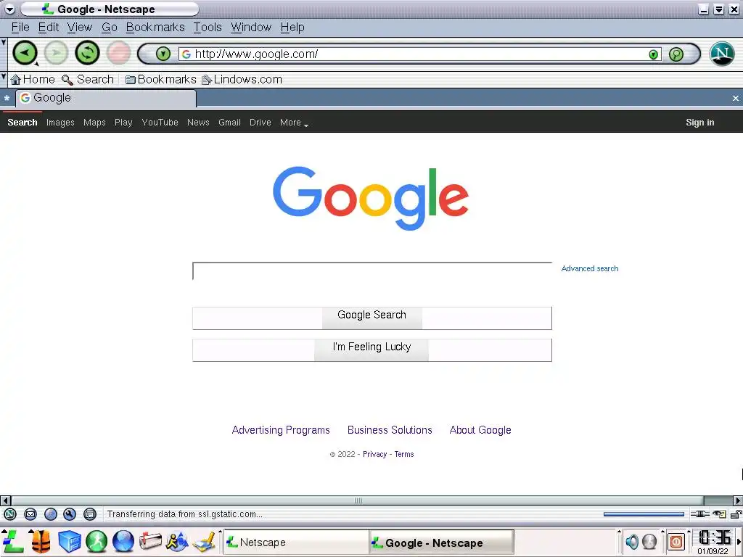
Task: Open the window menu button beside the title
Action: (x=9, y=9)
